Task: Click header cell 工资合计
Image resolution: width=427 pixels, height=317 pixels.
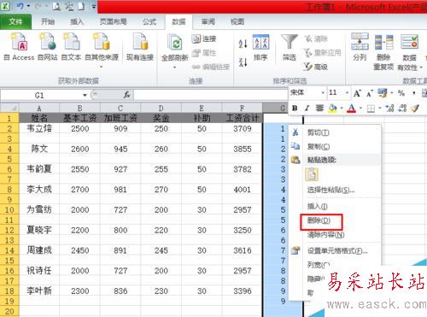Action: (242, 118)
